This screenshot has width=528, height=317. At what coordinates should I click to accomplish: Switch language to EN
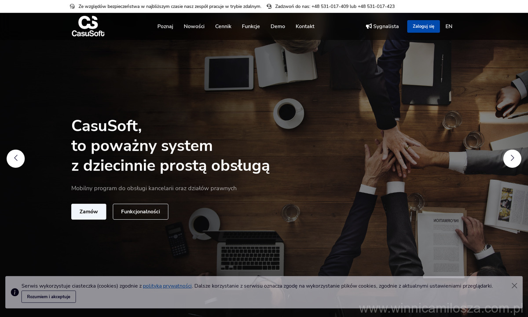(449, 26)
